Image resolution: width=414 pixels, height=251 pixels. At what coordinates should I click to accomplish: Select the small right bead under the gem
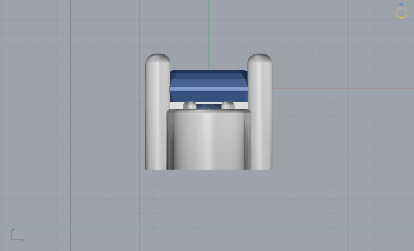228,106
